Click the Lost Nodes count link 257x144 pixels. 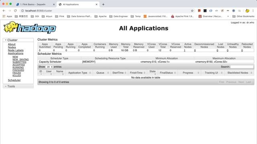tap(217, 50)
